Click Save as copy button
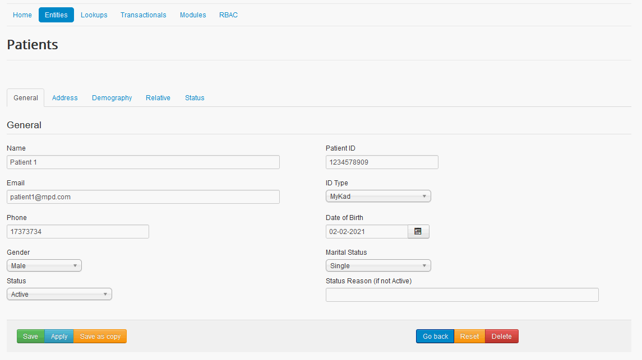This screenshot has height=360, width=642. point(100,336)
